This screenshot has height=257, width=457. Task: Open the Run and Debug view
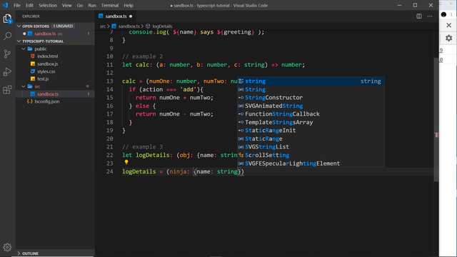tap(7, 71)
